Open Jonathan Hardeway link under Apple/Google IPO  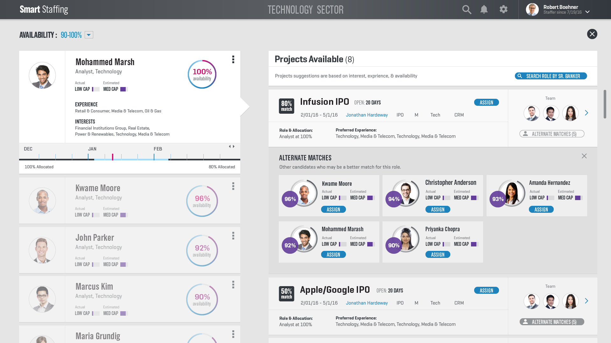point(367,303)
